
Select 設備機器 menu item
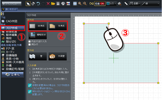point(9,55)
